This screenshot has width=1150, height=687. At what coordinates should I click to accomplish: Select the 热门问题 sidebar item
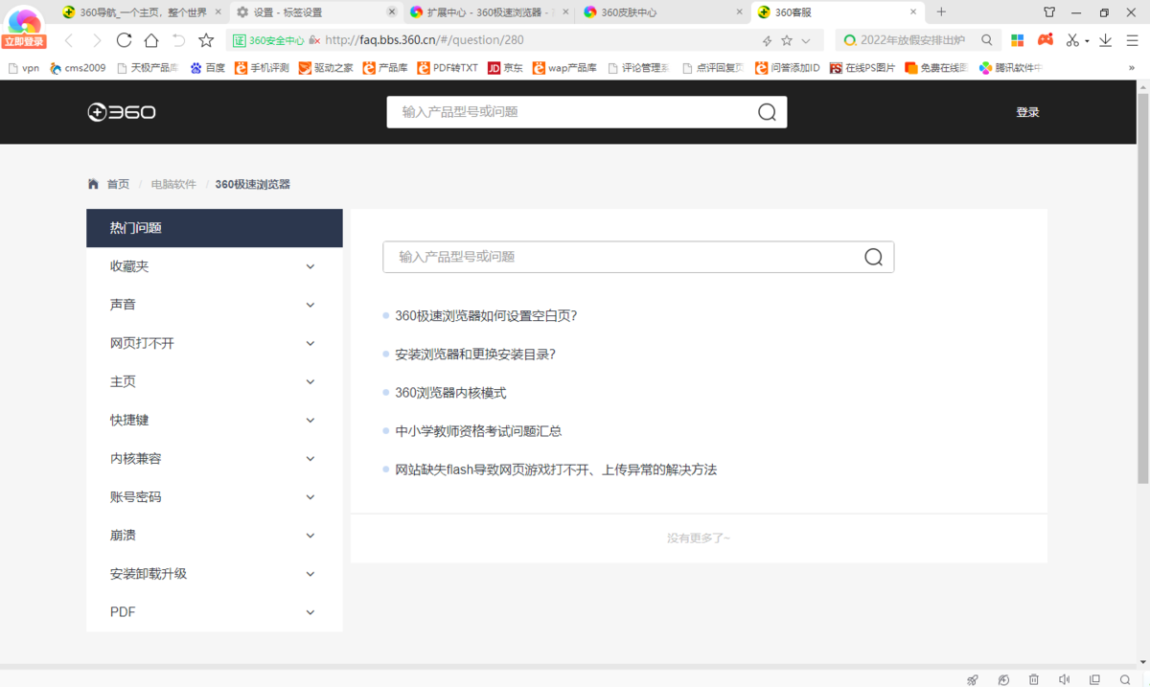(x=134, y=228)
